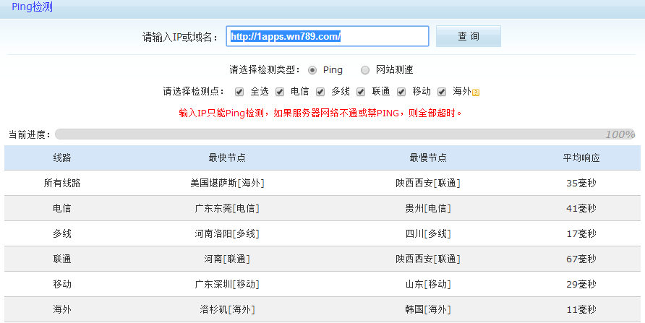The width and height of the screenshot is (645, 323).
Task: Click the help icon beside 海外
Action: coord(477,92)
